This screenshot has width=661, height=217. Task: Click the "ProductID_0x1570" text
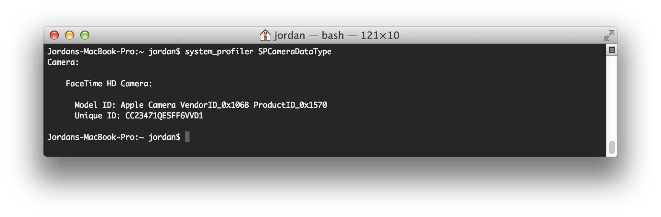coord(290,105)
